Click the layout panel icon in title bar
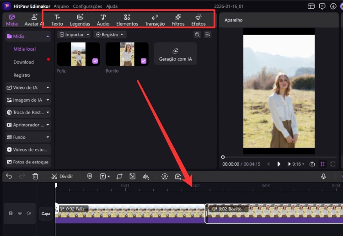 pos(311,6)
